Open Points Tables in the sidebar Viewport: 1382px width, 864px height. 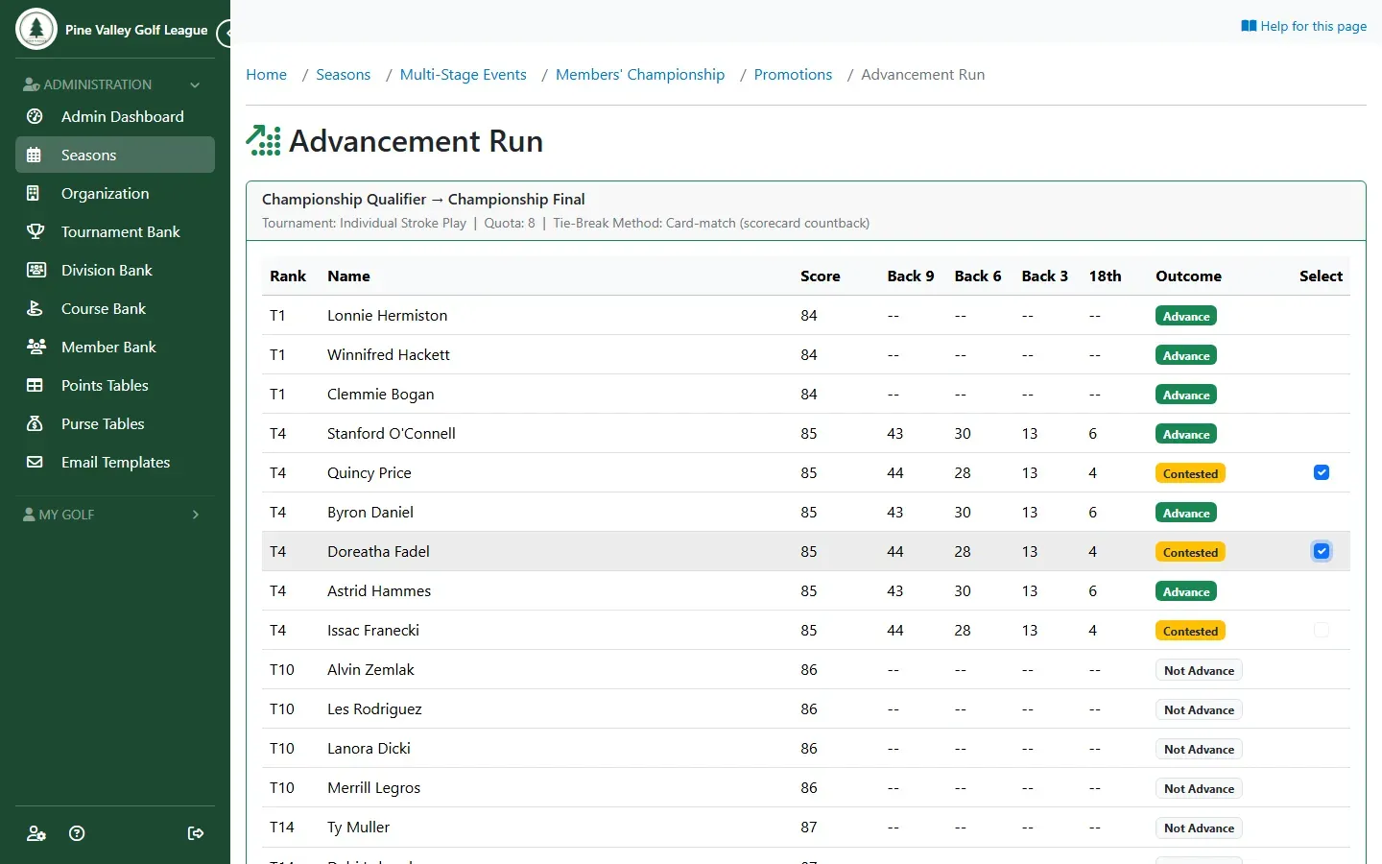pyautogui.click(x=115, y=385)
